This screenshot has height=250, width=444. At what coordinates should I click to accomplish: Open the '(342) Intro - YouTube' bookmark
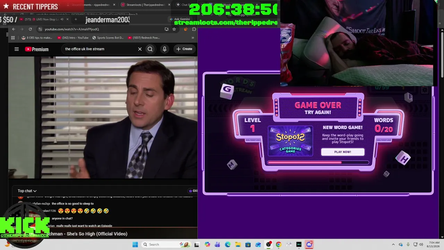click(73, 37)
